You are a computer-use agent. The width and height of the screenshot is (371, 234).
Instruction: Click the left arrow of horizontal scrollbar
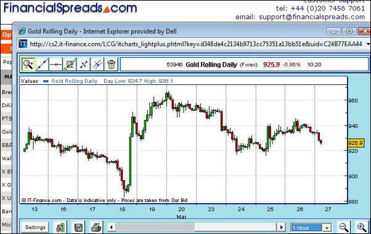click(111, 228)
